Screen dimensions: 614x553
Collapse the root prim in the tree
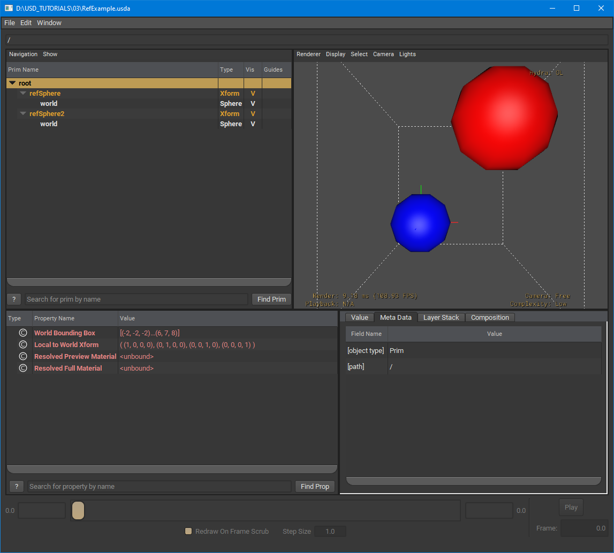[12, 83]
